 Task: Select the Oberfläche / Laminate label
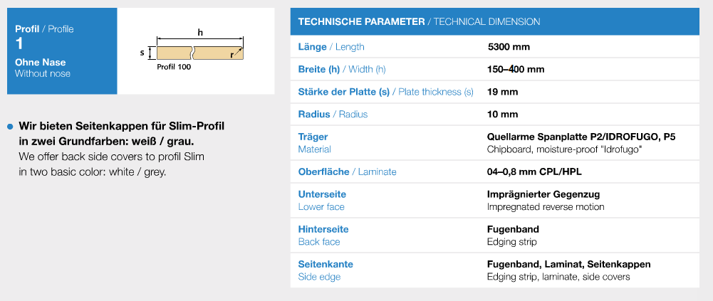[x=348, y=172]
